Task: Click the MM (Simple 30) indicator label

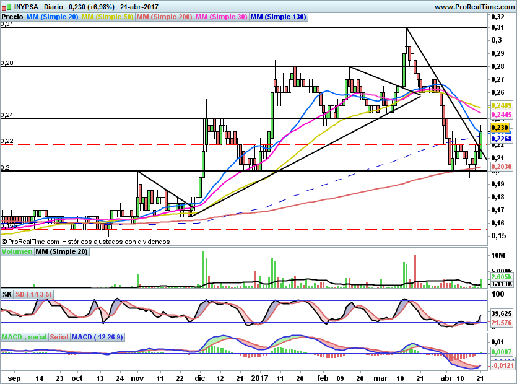Action: (221, 17)
